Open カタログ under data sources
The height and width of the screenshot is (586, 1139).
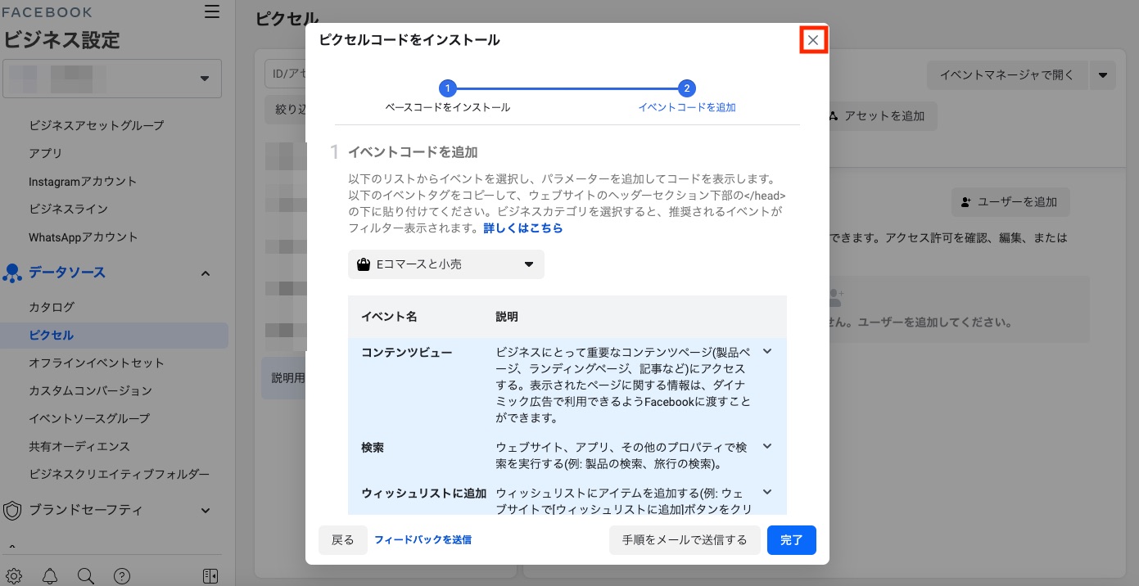(x=52, y=307)
